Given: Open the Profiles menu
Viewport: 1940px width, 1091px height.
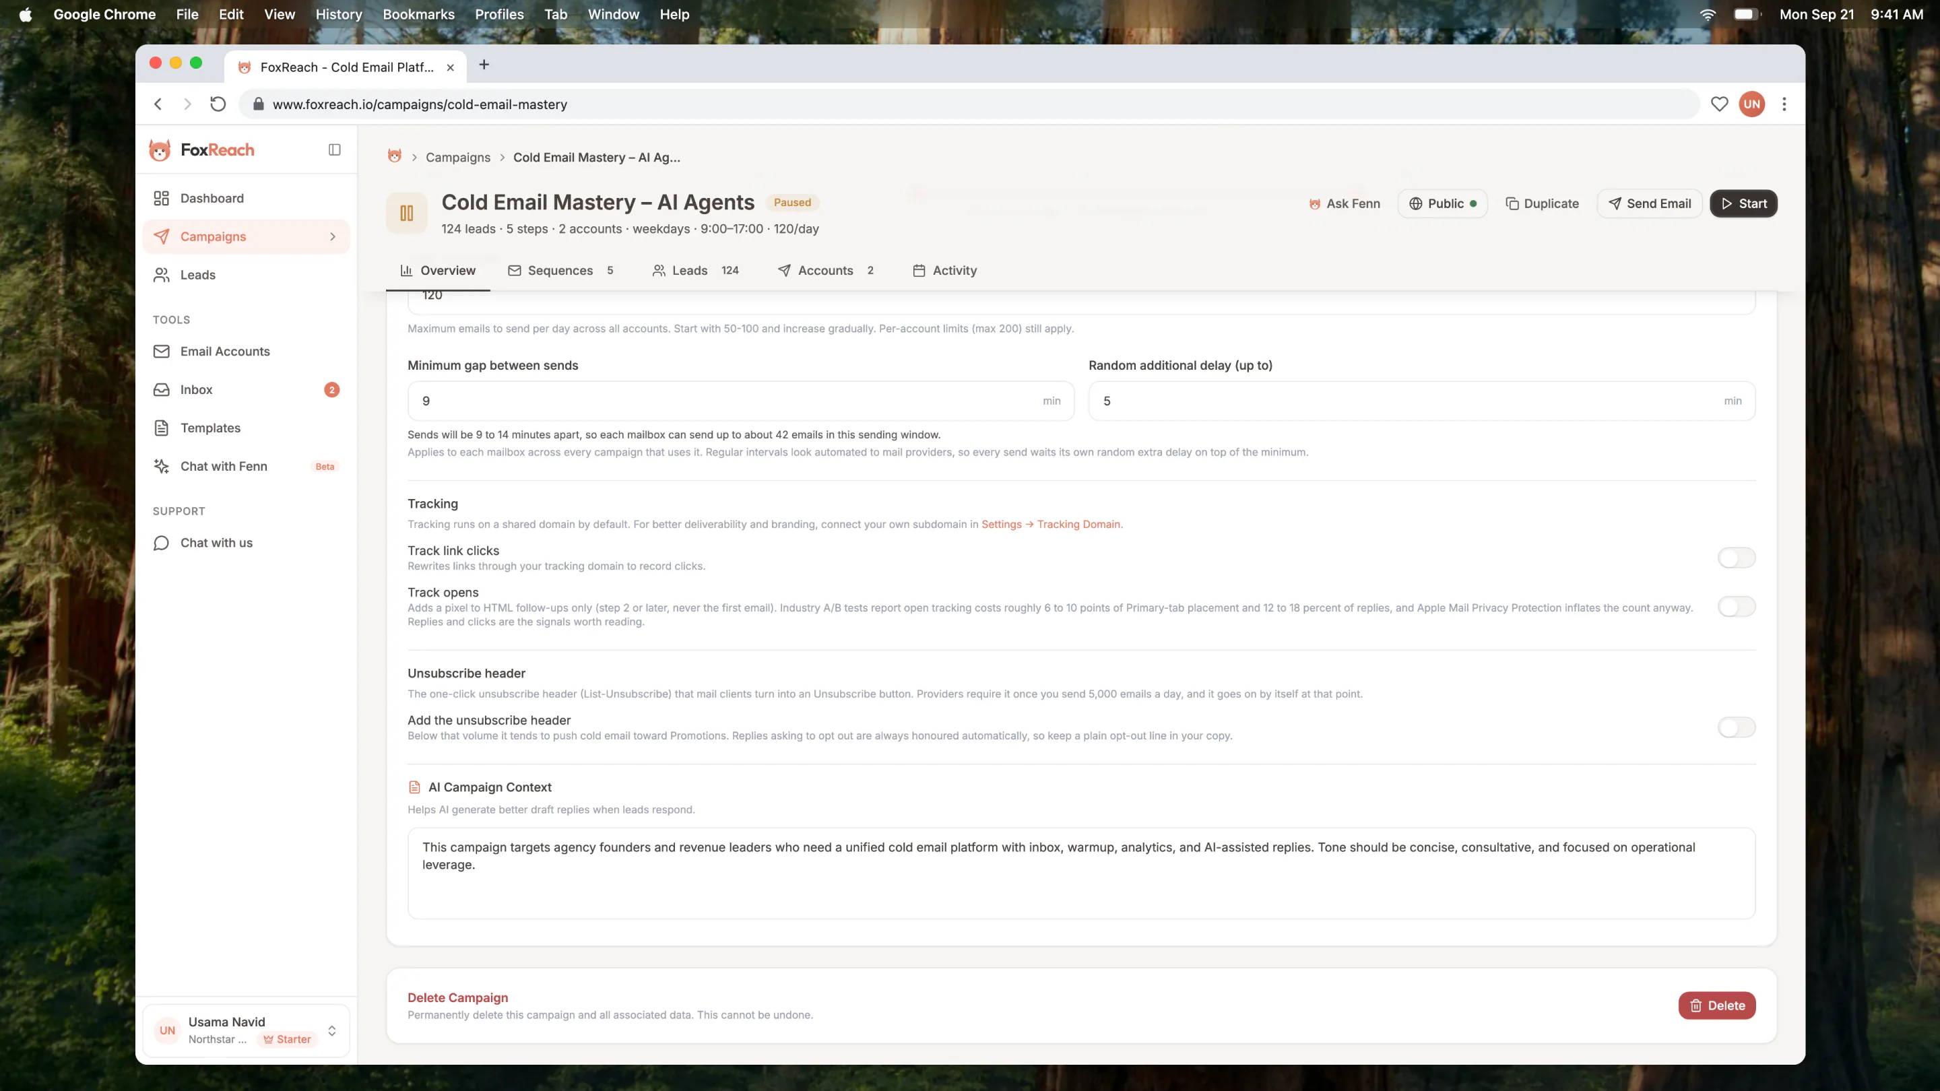Looking at the screenshot, I should point(499,14).
